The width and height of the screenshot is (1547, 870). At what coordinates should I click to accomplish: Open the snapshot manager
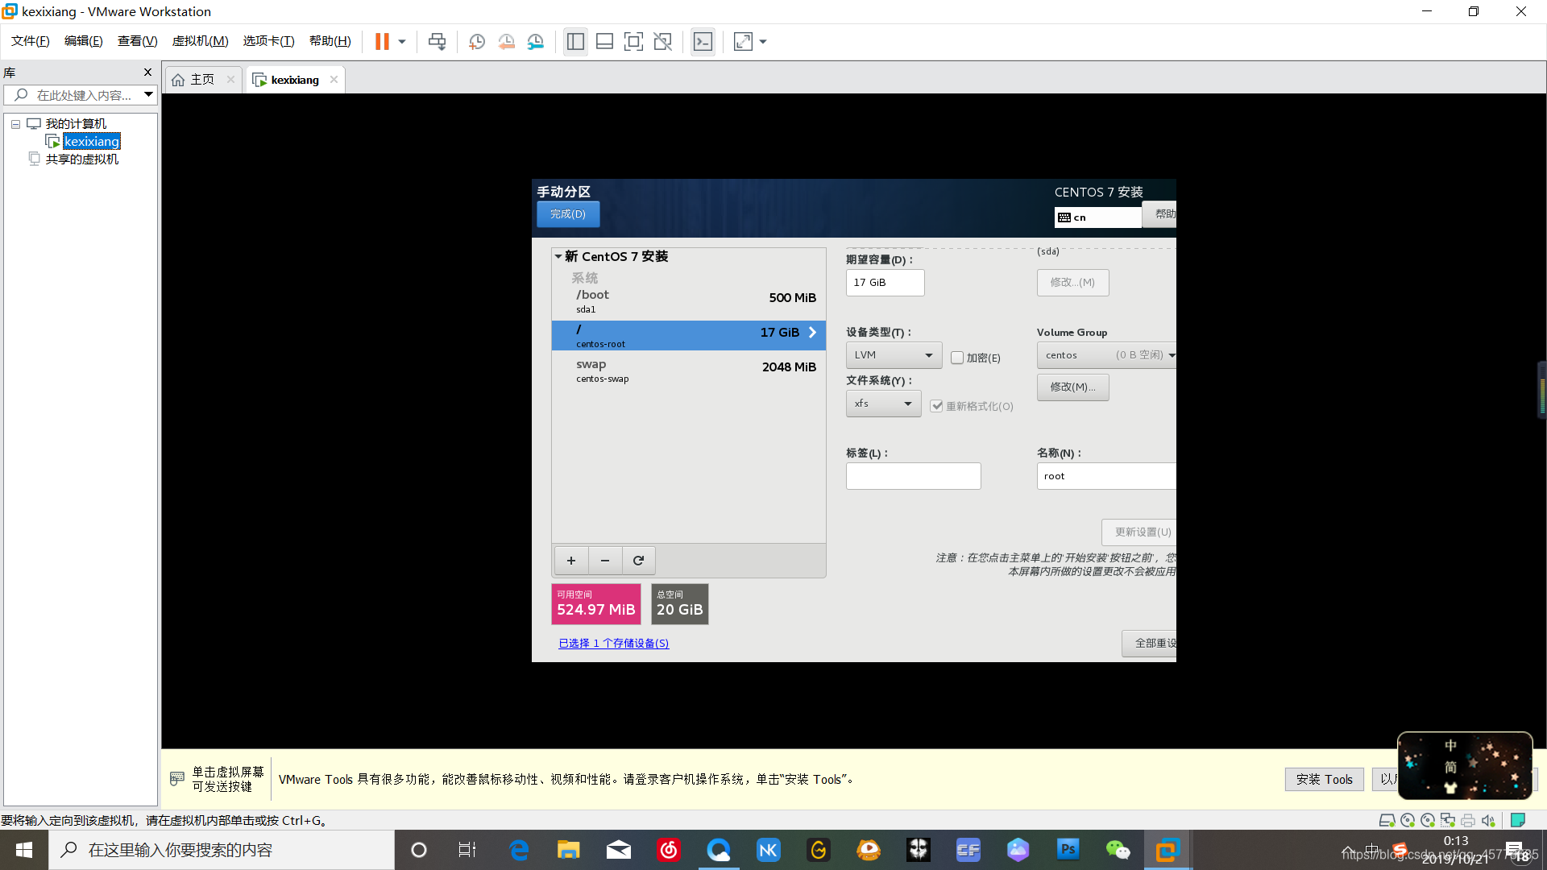[536, 41]
